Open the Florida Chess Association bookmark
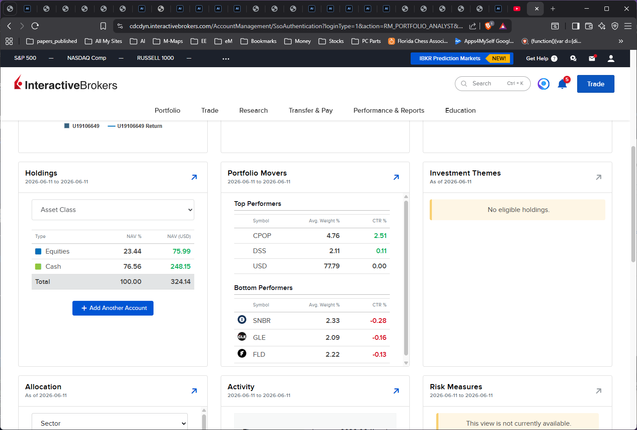637x430 pixels. click(x=418, y=41)
